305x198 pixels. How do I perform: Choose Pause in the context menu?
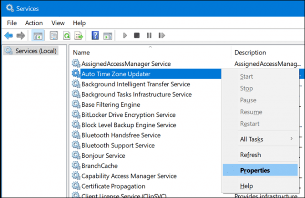(248, 100)
